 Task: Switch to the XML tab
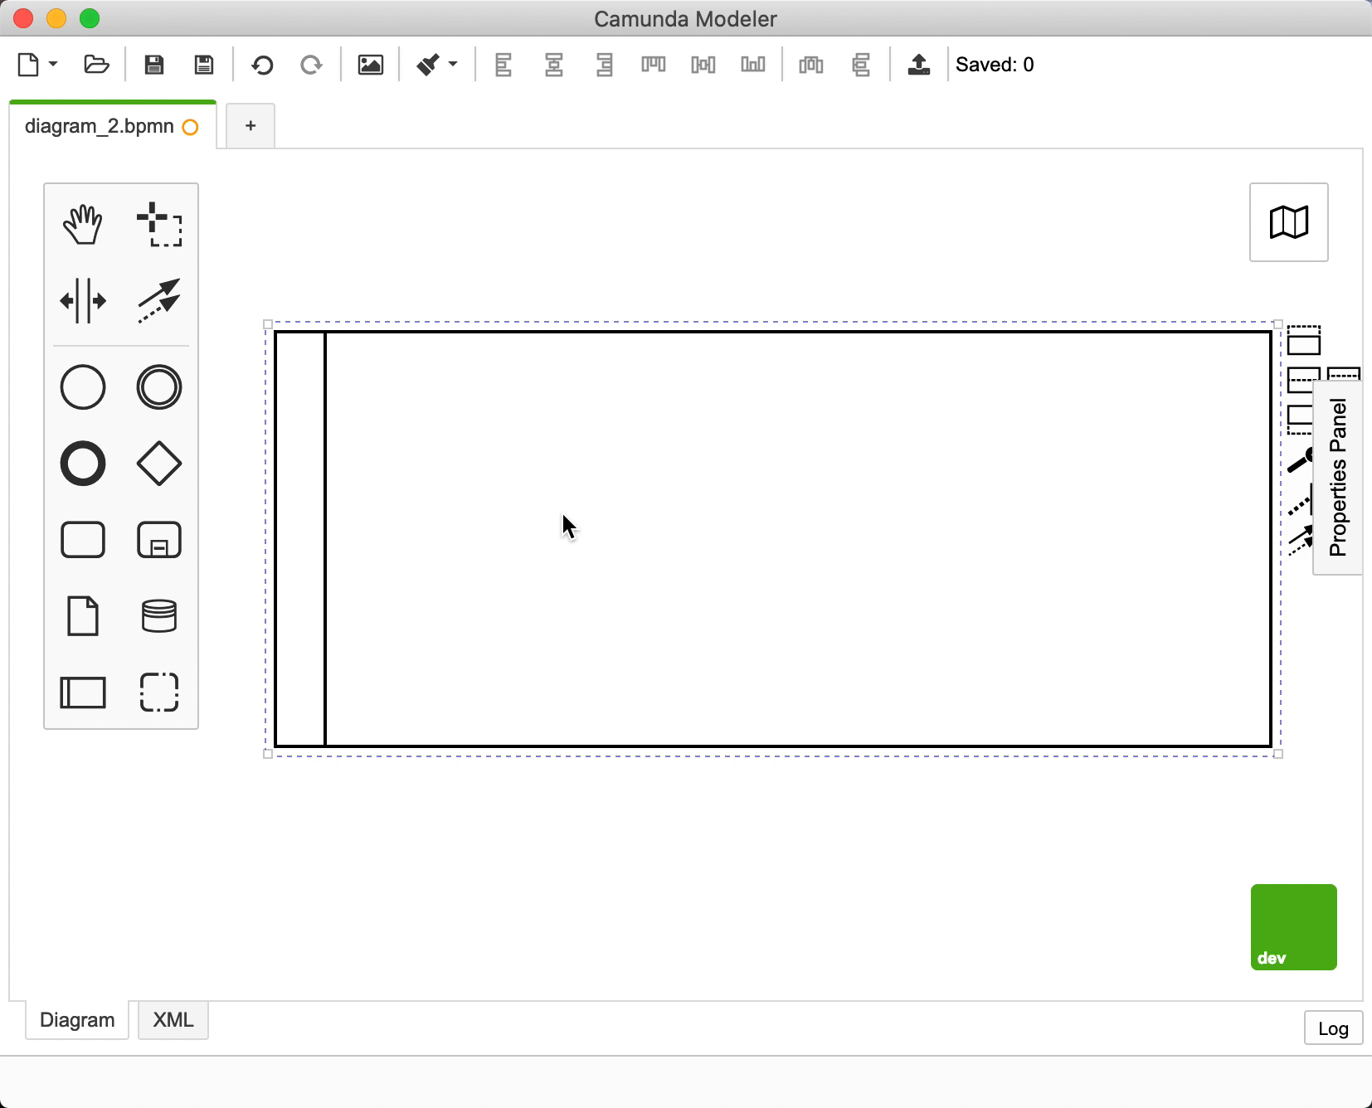(x=172, y=1020)
